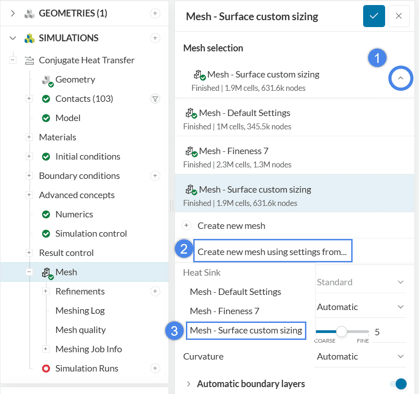Select Mesh - Fineness 7 from submenu
Image resolution: width=419 pixels, height=394 pixels.
[224, 311]
